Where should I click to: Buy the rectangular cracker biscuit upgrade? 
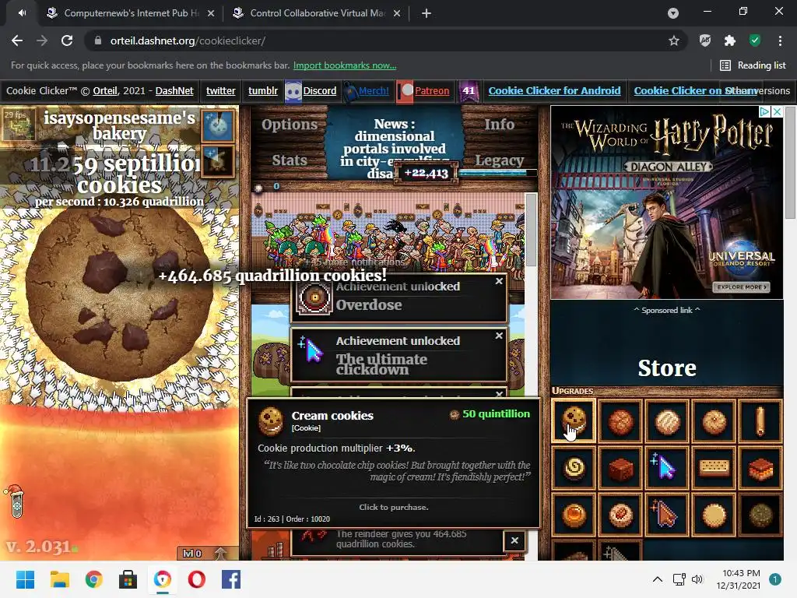click(714, 467)
